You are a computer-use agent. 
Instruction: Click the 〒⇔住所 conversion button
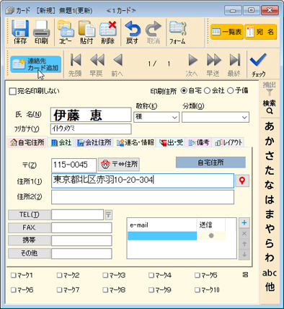click(x=119, y=165)
